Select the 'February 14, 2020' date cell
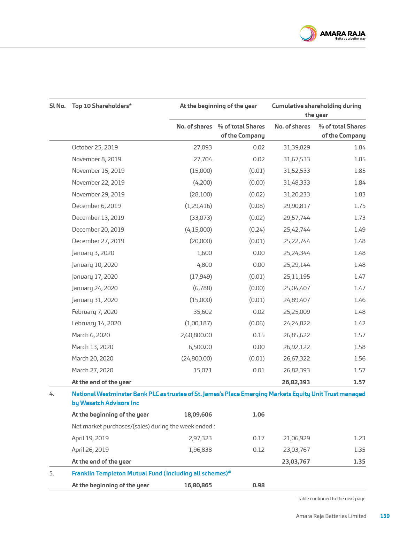 (x=96, y=323)
